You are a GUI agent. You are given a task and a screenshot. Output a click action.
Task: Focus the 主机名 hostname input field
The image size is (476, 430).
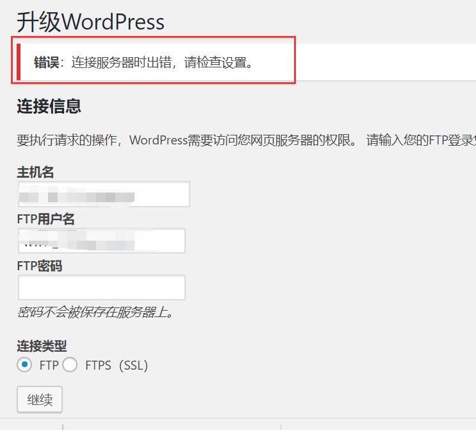pyautogui.click(x=104, y=194)
